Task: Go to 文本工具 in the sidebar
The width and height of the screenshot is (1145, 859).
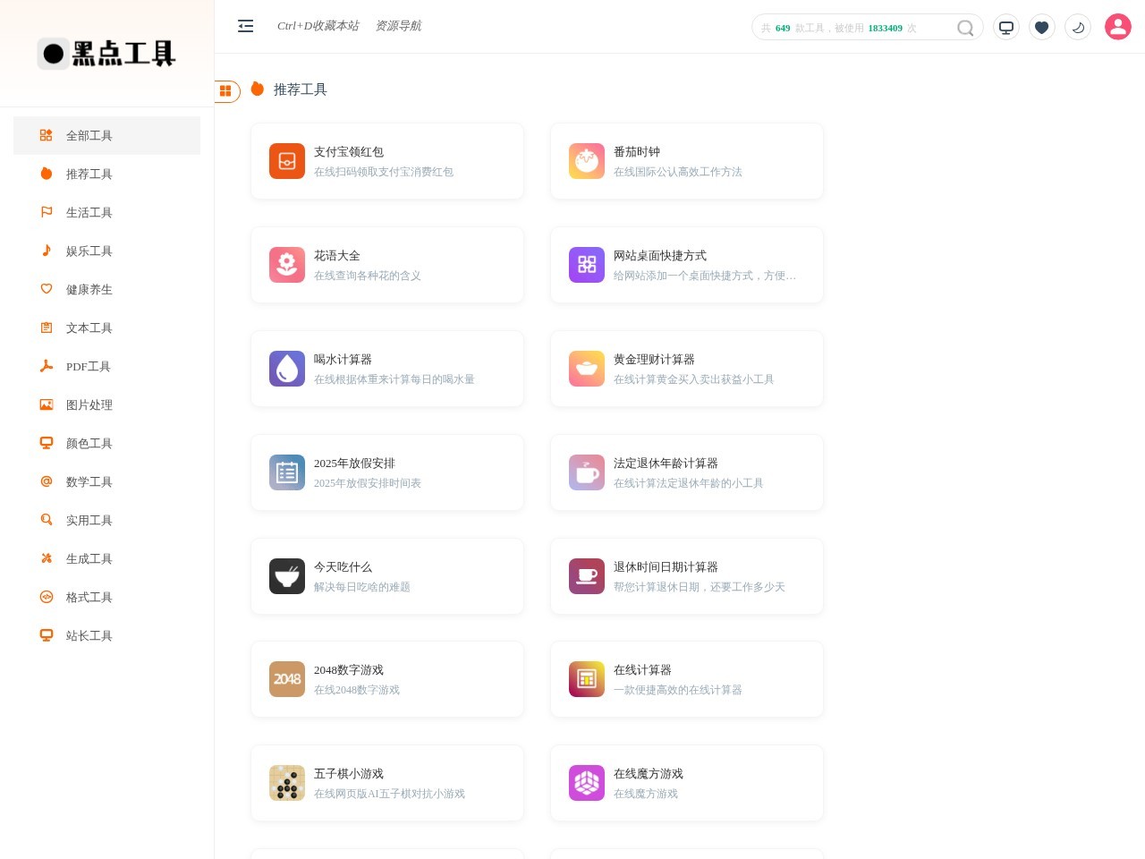Action: 106,327
